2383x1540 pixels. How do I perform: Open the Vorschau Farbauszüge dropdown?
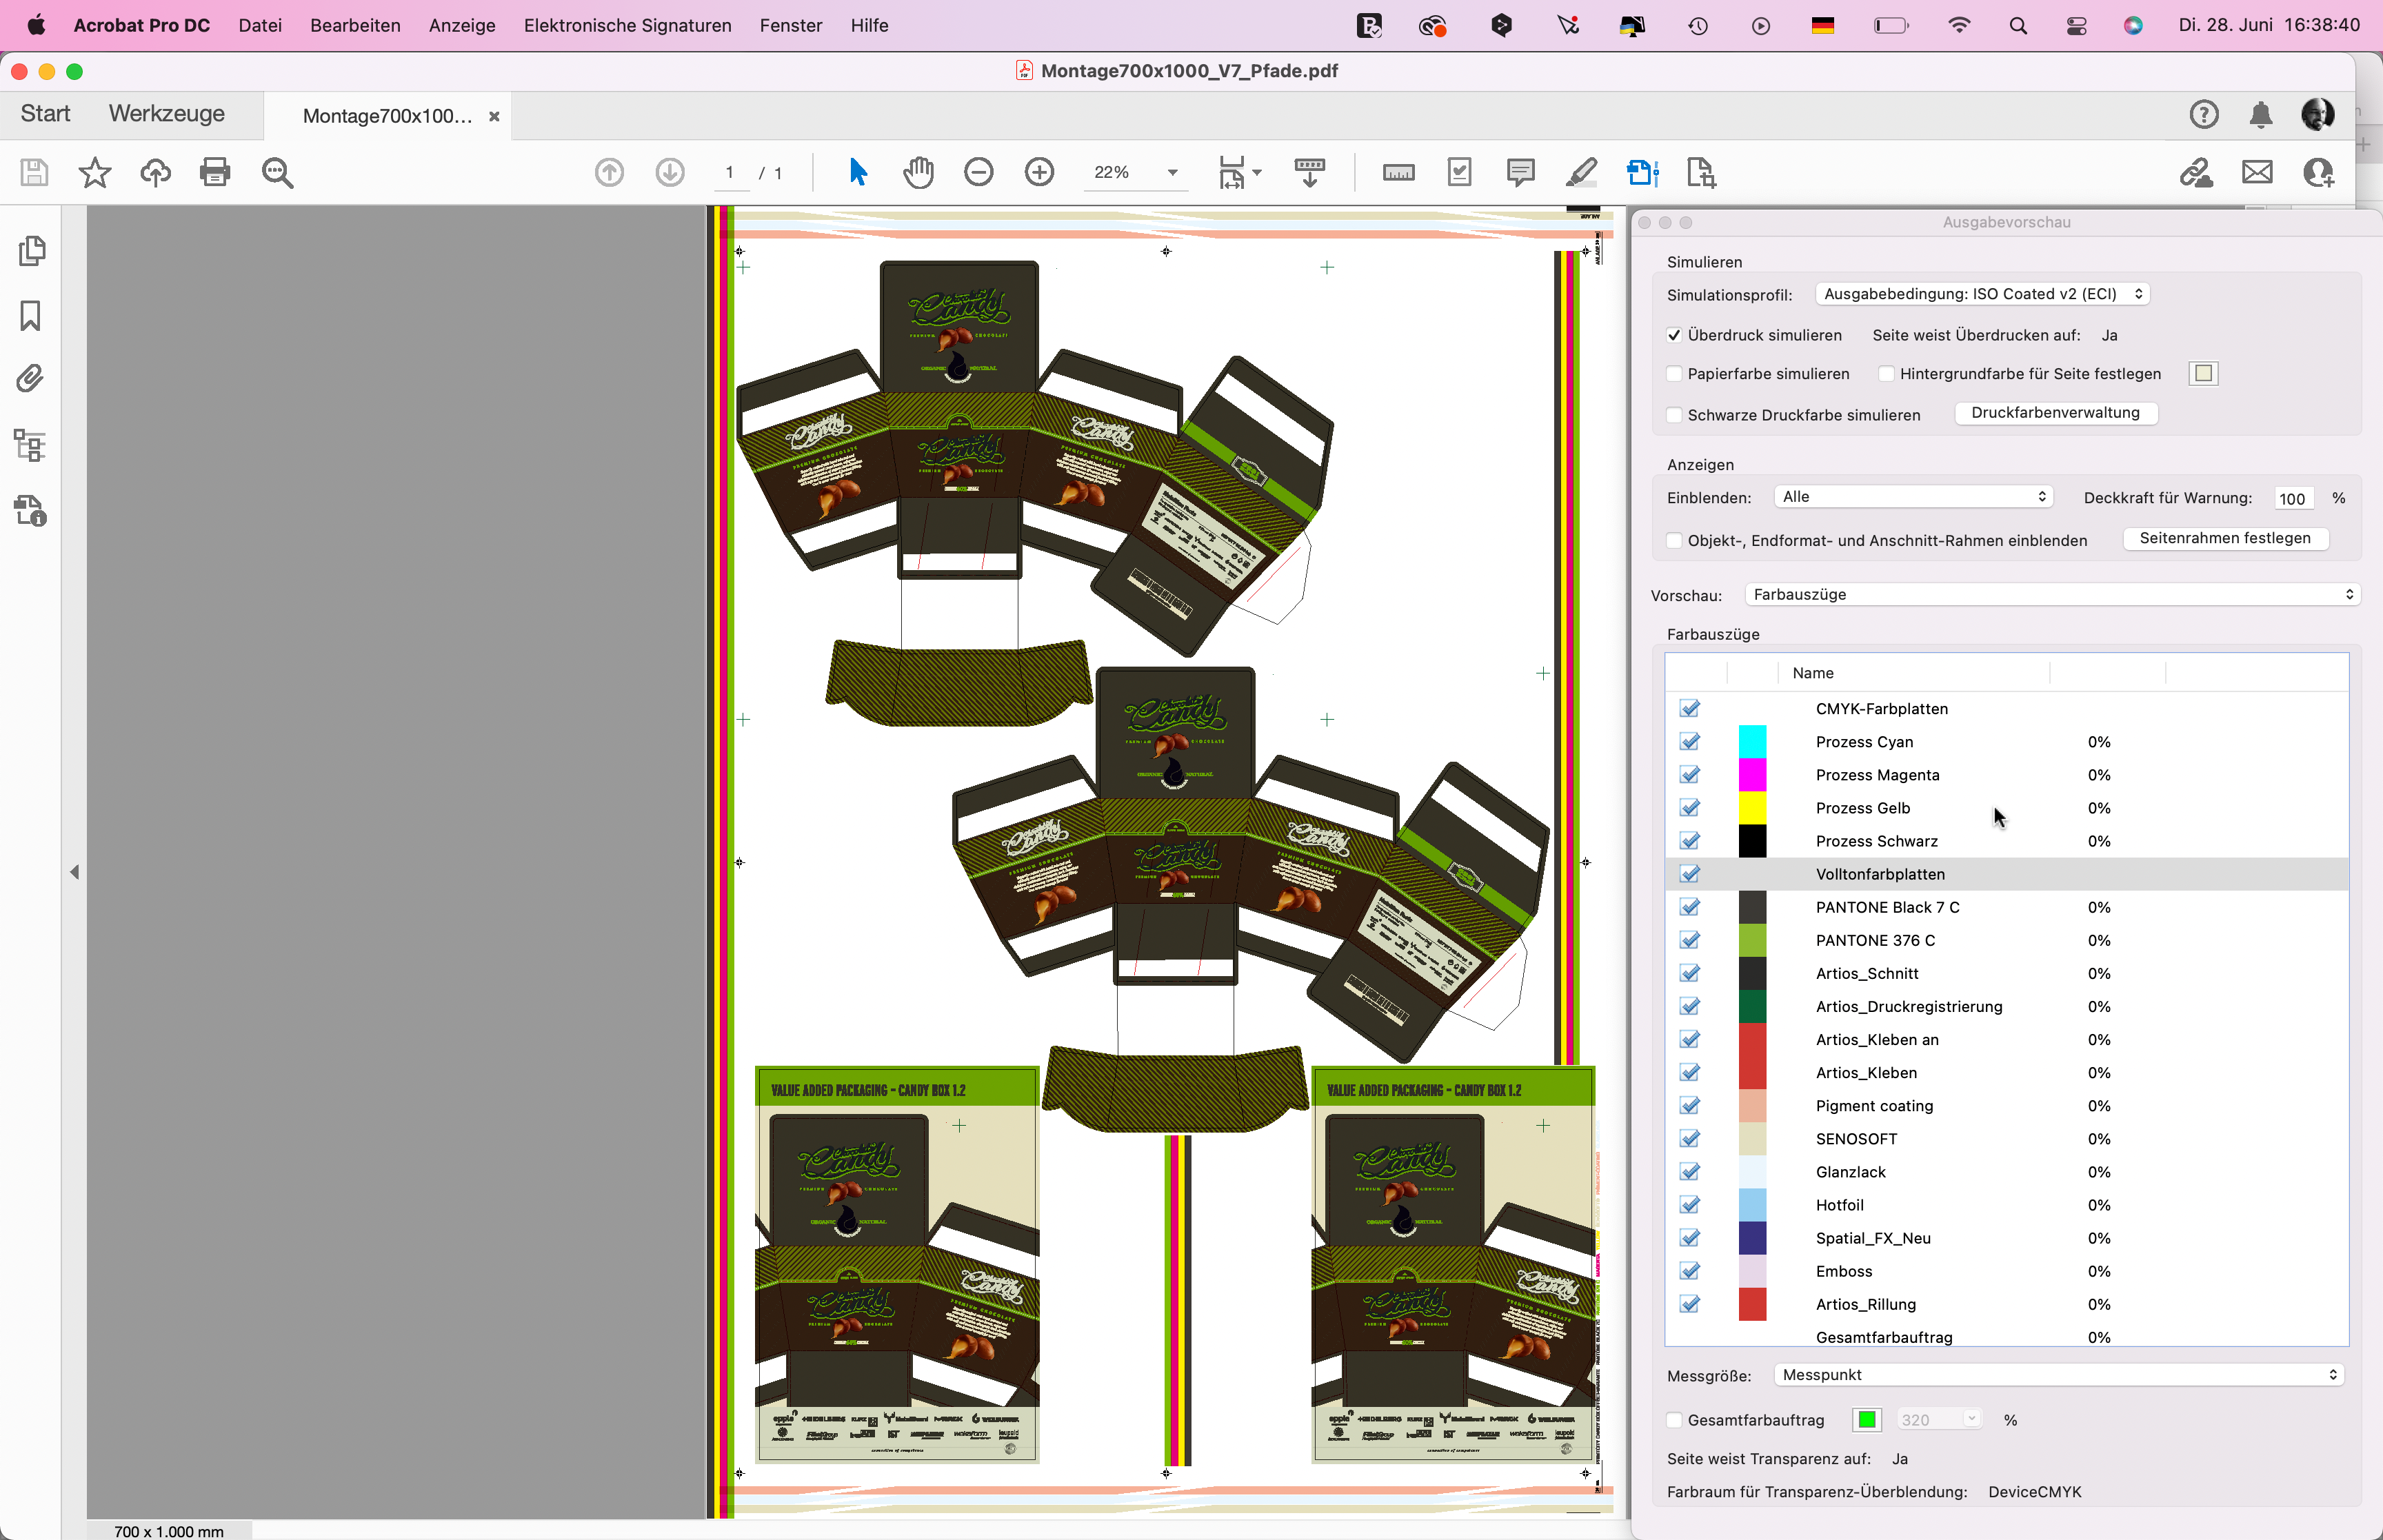tap(2052, 595)
